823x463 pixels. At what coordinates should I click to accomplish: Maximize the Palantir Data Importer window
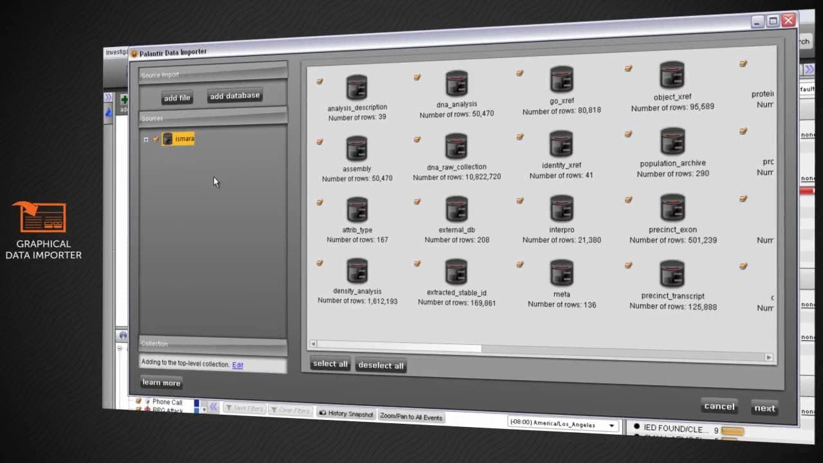tap(773, 21)
